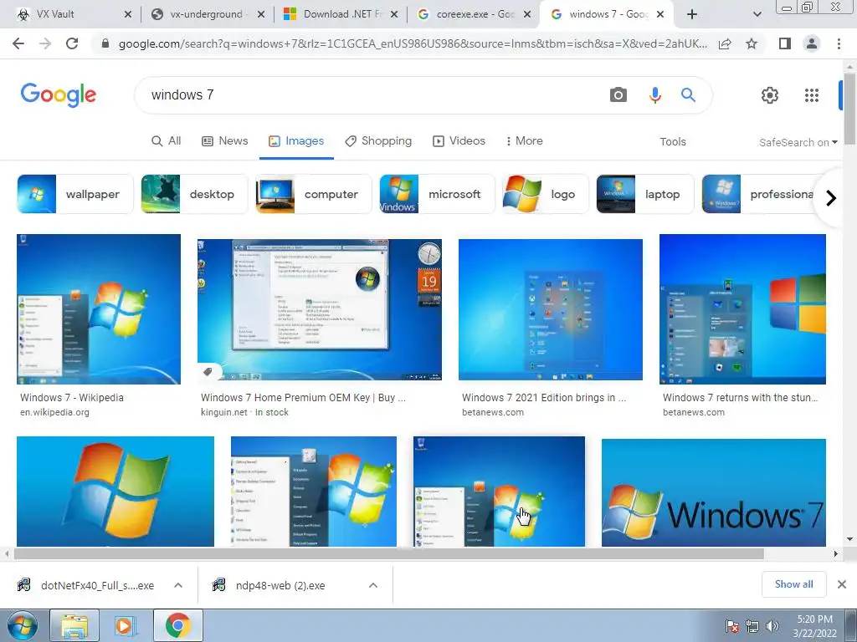
Task: Filter images by logo chip
Action: pyautogui.click(x=546, y=194)
